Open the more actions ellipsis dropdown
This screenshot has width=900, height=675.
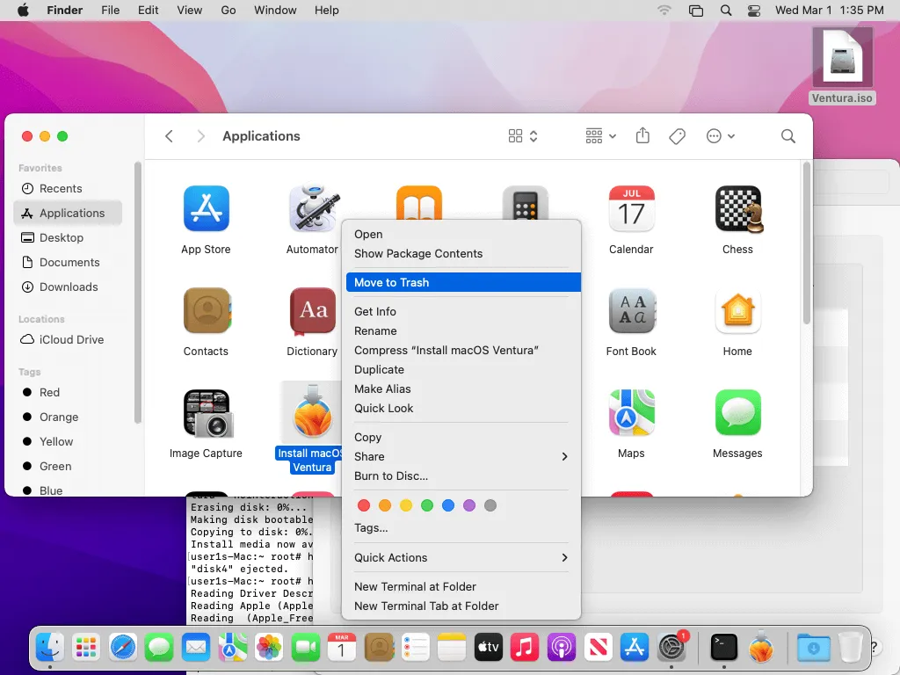721,136
